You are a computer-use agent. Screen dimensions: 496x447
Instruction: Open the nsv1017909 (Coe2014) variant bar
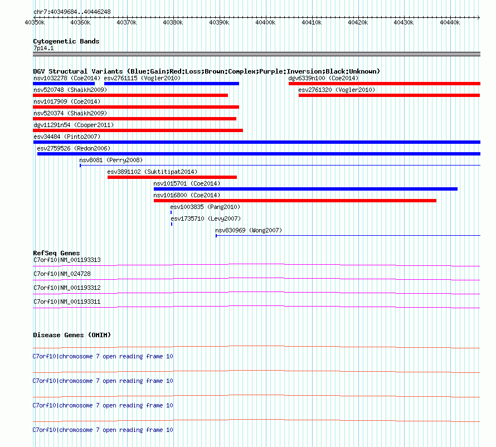[136, 107]
